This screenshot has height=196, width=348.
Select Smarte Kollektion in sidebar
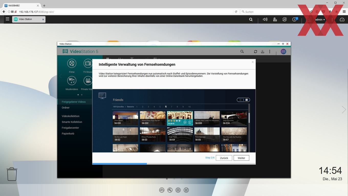(x=72, y=122)
